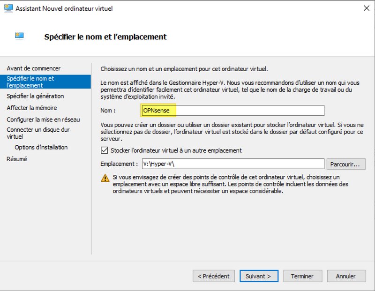Click the '< Précédent' button
This screenshot has width=375, height=291.
coord(214,276)
